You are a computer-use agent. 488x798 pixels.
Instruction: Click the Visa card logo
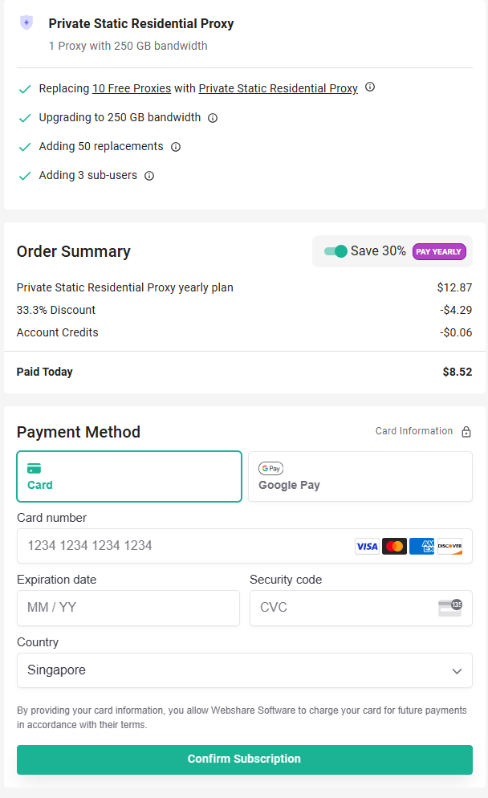click(x=367, y=546)
